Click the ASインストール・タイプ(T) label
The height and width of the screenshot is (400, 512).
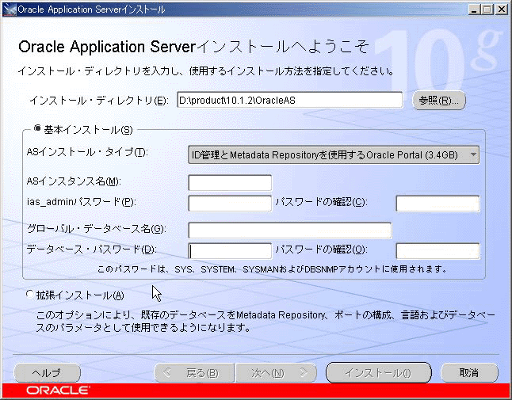[x=87, y=152]
